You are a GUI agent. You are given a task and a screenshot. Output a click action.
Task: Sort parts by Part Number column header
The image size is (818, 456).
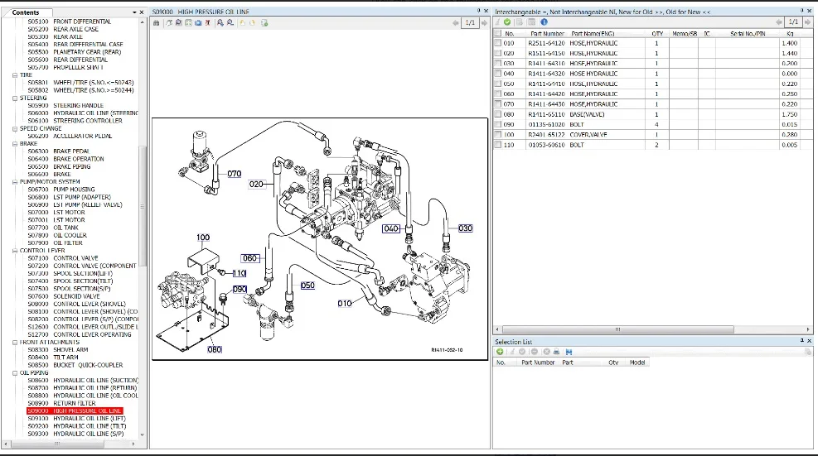[x=547, y=33]
